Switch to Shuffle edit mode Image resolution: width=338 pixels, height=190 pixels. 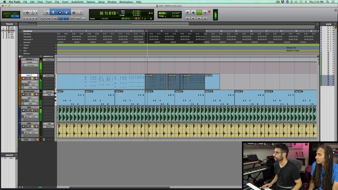pyautogui.click(x=7, y=13)
